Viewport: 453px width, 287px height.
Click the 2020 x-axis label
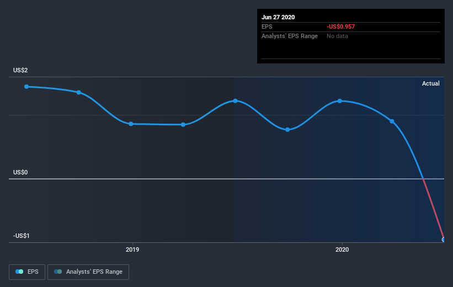pyautogui.click(x=342, y=249)
